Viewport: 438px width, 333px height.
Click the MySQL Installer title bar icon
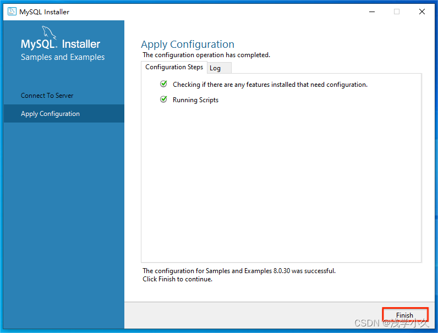click(x=12, y=12)
